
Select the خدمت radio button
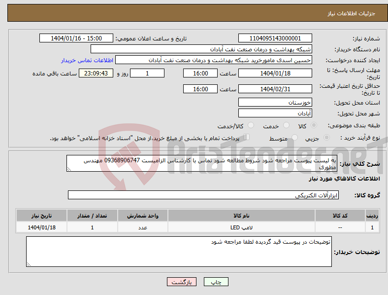tap(286, 125)
